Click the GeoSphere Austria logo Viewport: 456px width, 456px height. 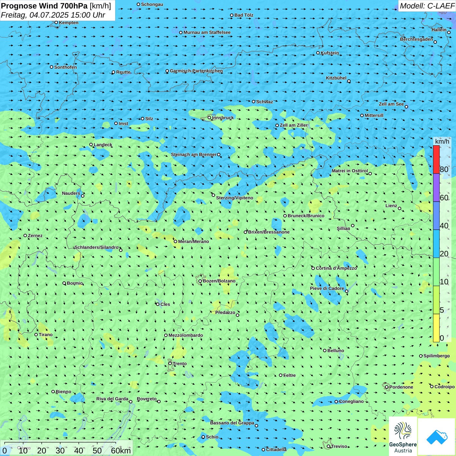tap(403, 437)
